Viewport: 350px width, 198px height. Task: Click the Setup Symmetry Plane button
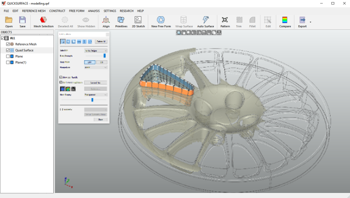click(95, 115)
